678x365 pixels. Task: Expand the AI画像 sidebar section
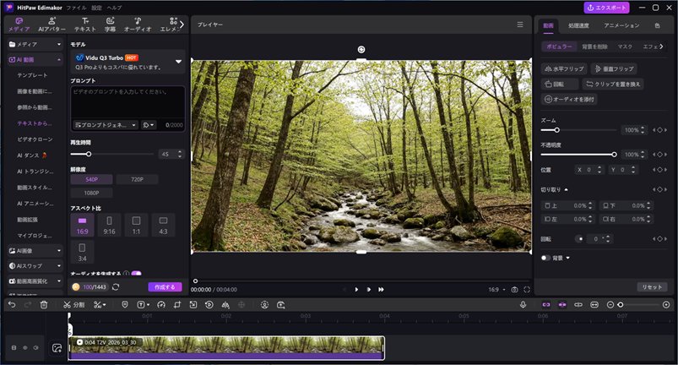[35, 251]
